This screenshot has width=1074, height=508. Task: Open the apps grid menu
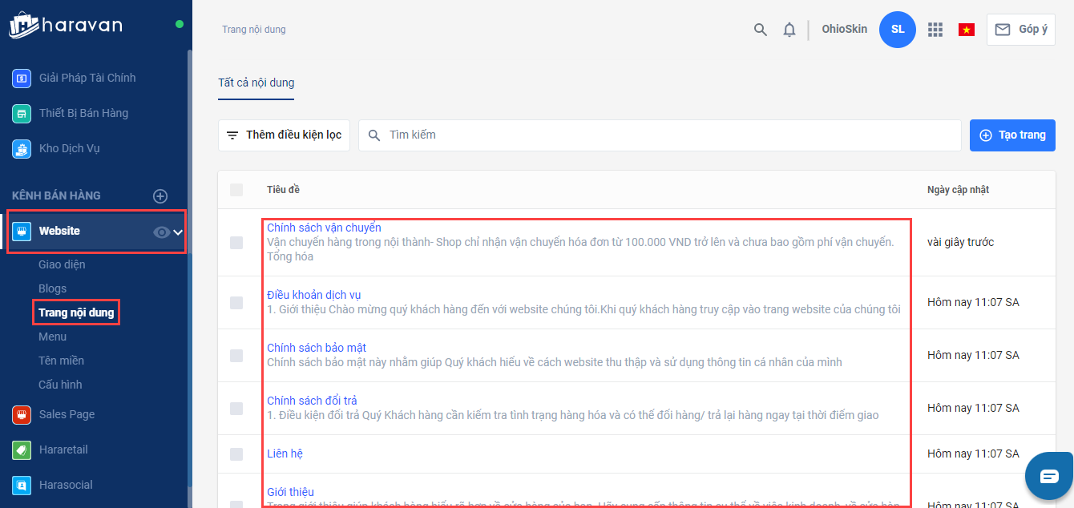tap(935, 30)
